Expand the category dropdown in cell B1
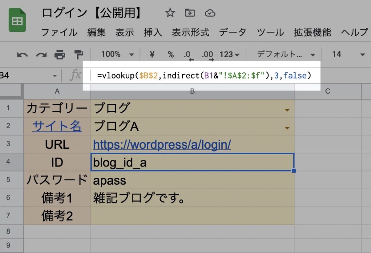371x253 pixels. [x=287, y=110]
